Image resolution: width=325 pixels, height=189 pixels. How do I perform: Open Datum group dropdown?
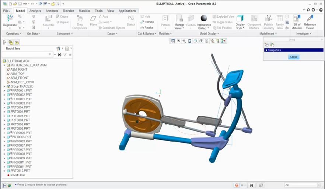[x=112, y=33]
